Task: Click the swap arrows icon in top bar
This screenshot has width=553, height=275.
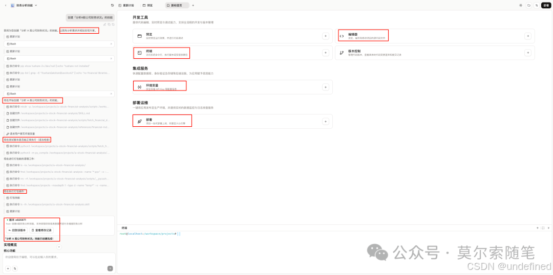Action: pos(537,5)
